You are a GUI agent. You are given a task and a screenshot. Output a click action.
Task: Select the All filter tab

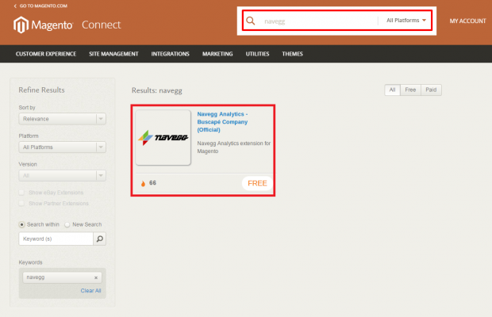(x=392, y=90)
